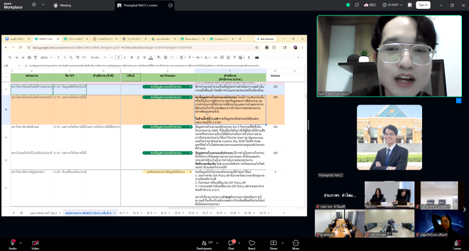Image resolution: width=469 pixels, height=251 pixels.
Task: Show next page of participant thumbnails
Action: (x=464, y=209)
